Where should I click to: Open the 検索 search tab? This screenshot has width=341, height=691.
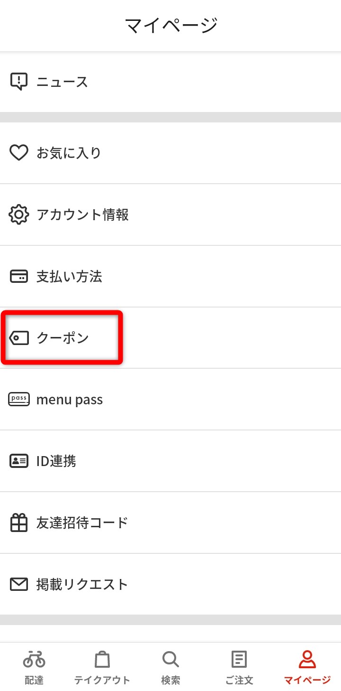[170, 666]
